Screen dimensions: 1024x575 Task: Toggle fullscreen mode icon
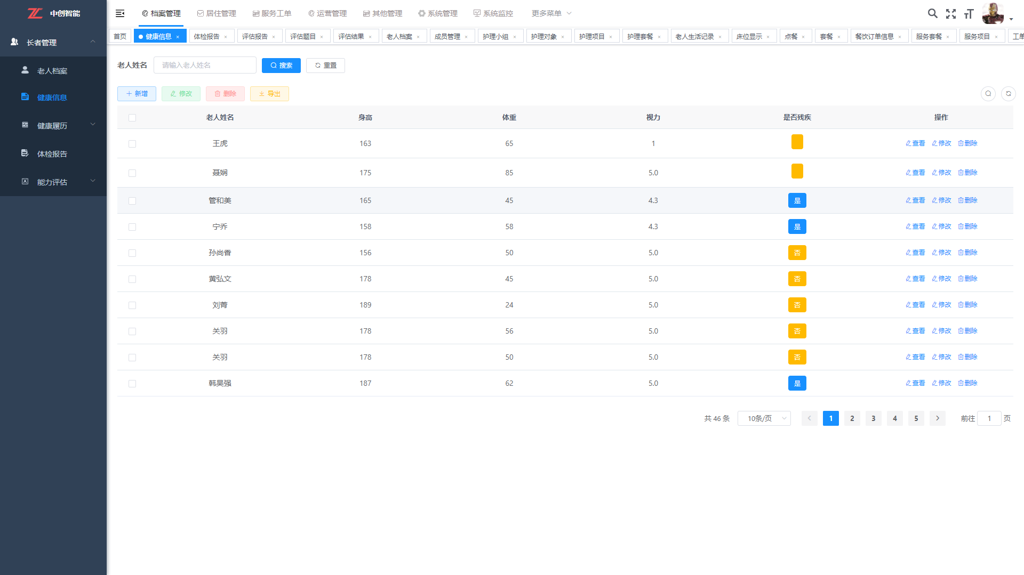tap(950, 14)
